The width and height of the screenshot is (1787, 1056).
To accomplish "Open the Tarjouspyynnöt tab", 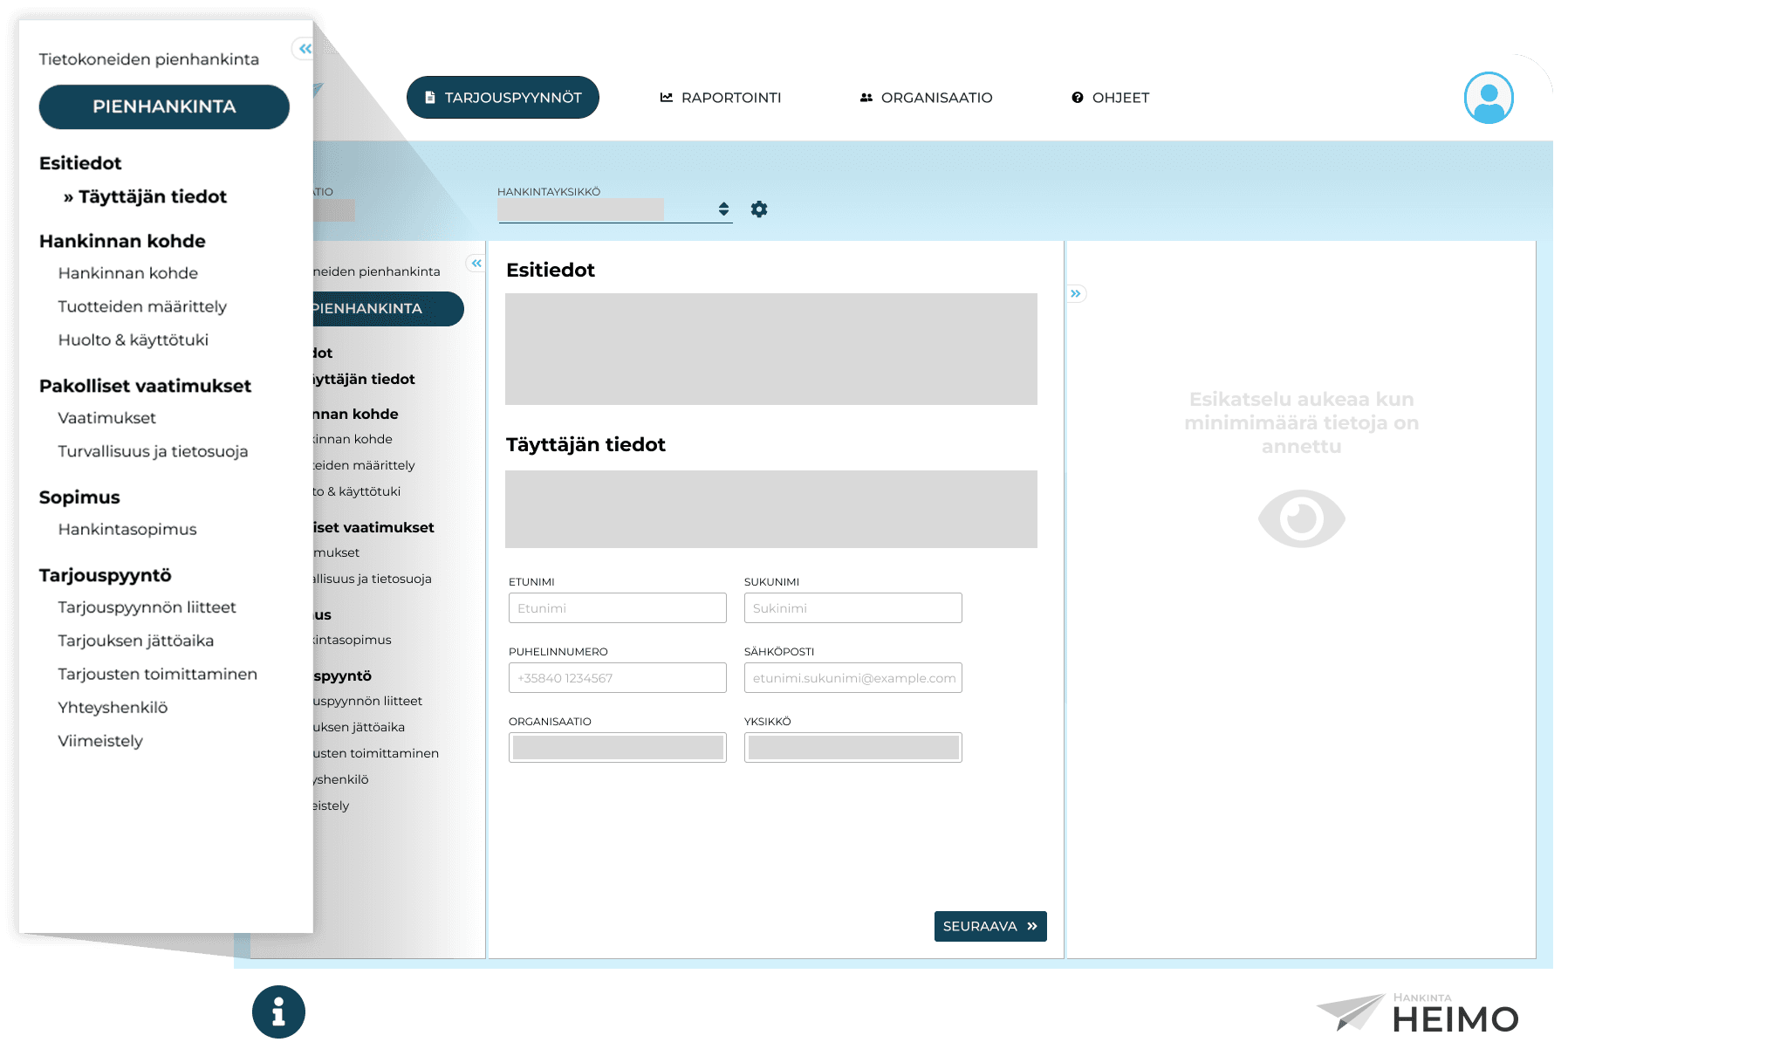I will (503, 98).
